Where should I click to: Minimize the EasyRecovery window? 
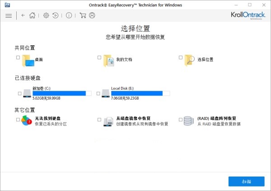click(x=236, y=5)
